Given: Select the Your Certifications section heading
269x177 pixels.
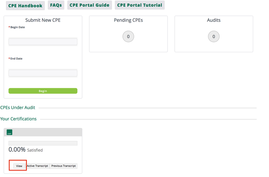Looking at the screenshot, I should pos(18,119).
